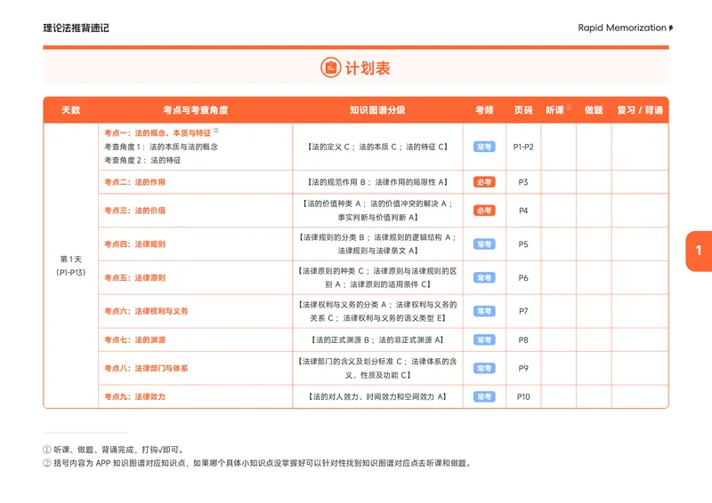The height and width of the screenshot is (503, 712).
Task: Click the page cell P5
Action: 523,244
